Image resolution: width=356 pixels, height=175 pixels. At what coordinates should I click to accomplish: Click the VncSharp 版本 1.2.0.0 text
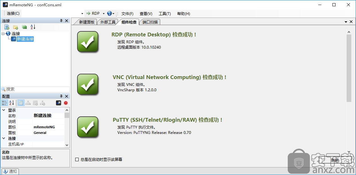[137, 90]
